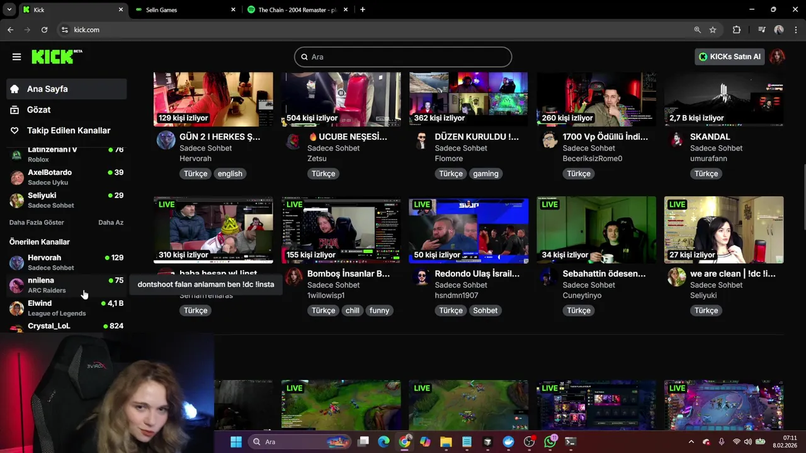
Task: Bookmark this page with the star icon
Action: [x=713, y=30]
